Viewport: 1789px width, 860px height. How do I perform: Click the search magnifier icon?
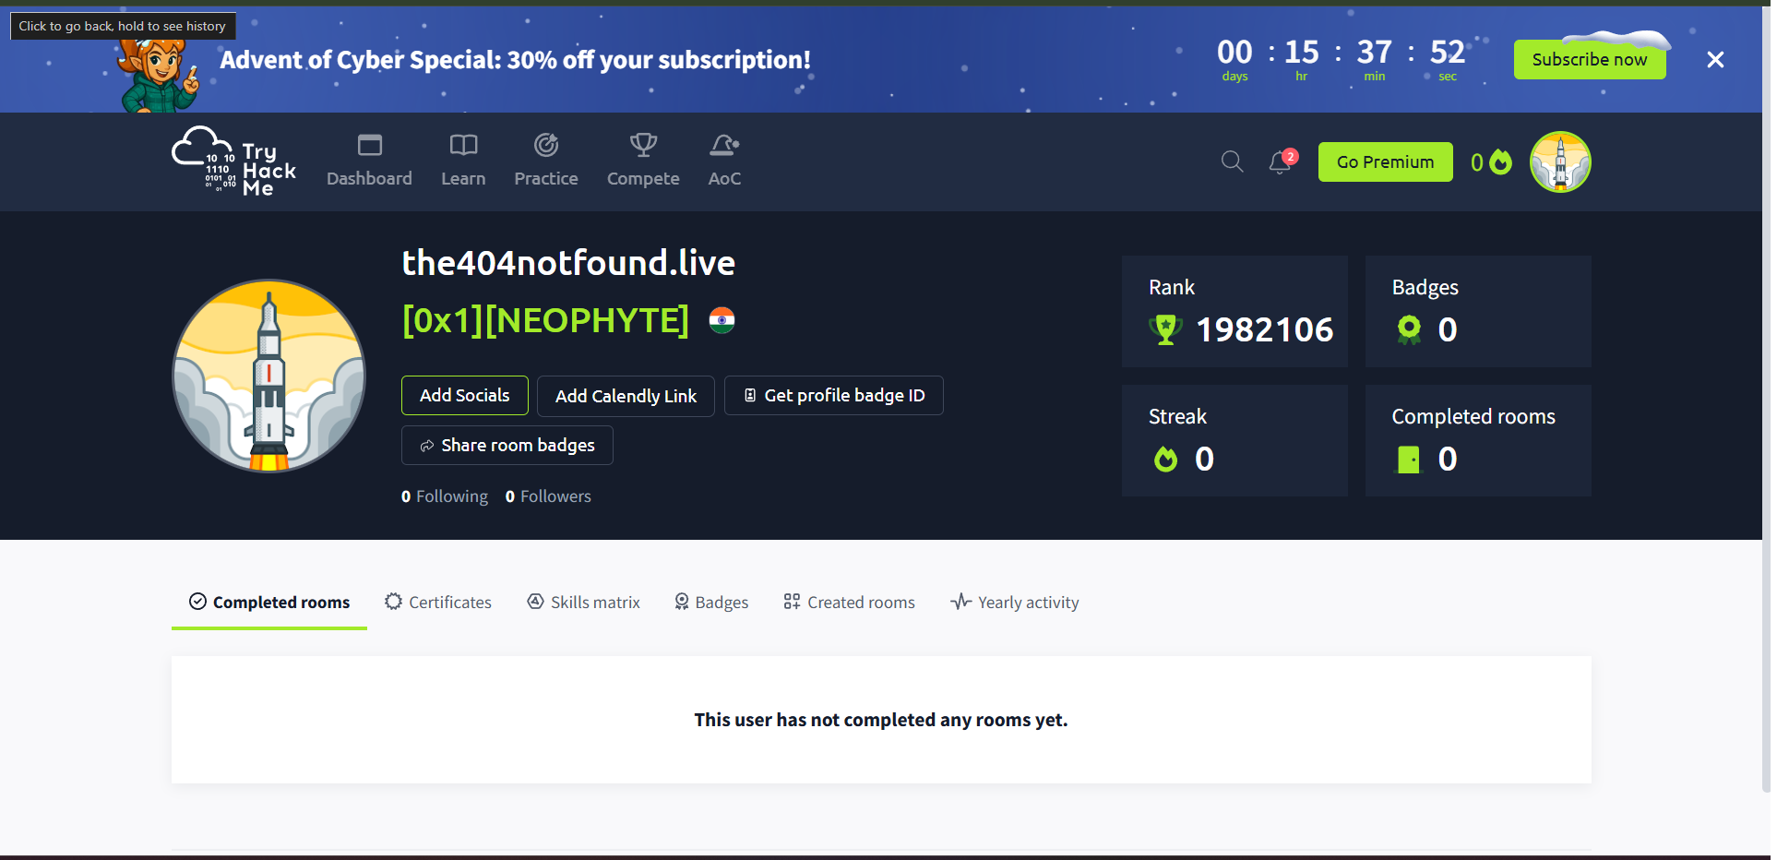1232,161
